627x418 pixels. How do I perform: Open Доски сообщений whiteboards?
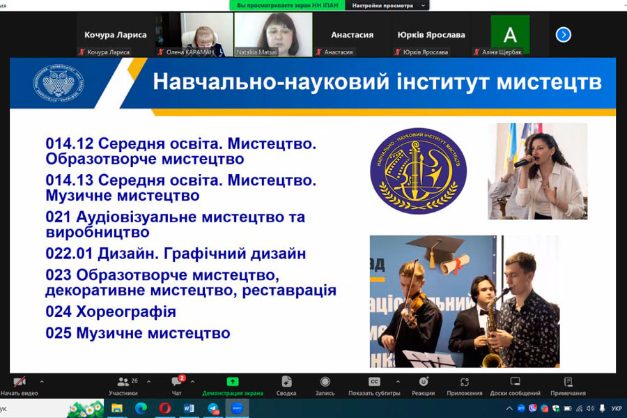tap(515, 386)
